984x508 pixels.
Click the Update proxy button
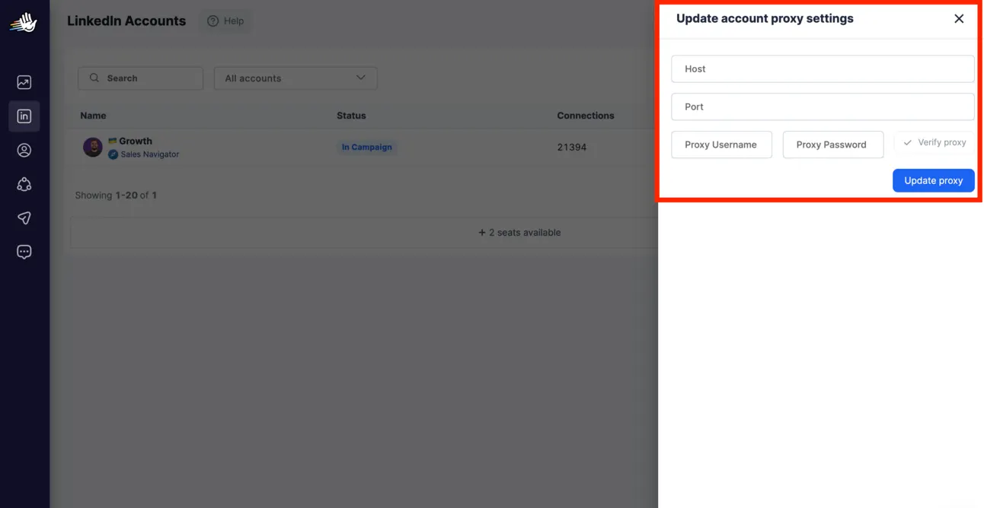pos(933,180)
